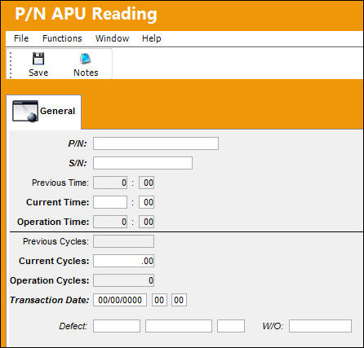Click the General tab window icon
The height and width of the screenshot is (348, 364).
click(25, 111)
